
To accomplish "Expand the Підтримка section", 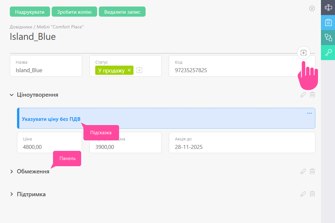I will click(x=12, y=194).
